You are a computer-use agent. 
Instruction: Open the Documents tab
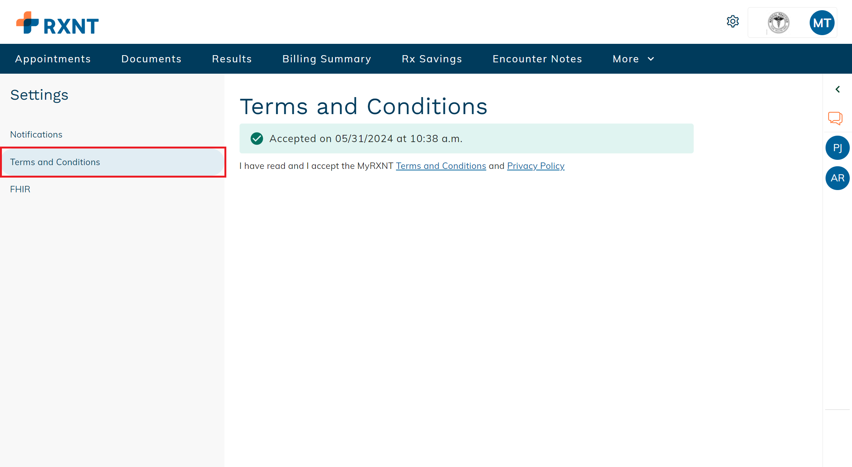pos(151,59)
